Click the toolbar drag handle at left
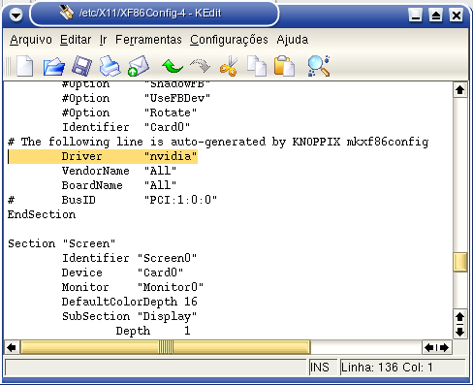This screenshot has width=473, height=385. 9,66
